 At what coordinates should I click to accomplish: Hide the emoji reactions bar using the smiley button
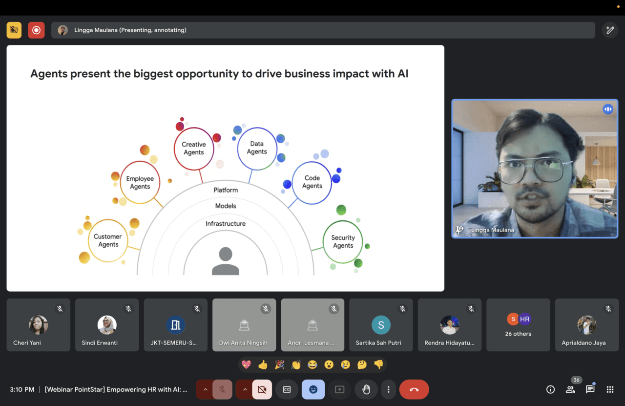[313, 389]
